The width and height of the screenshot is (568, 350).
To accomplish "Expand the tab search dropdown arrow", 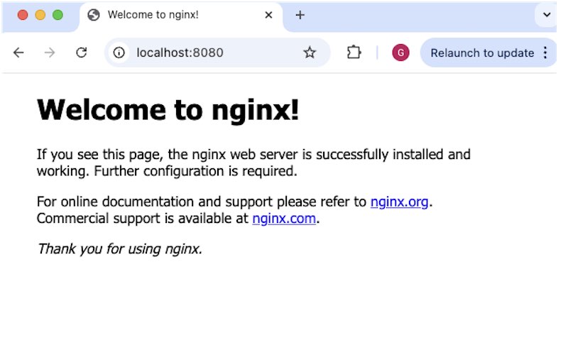I will (547, 15).
